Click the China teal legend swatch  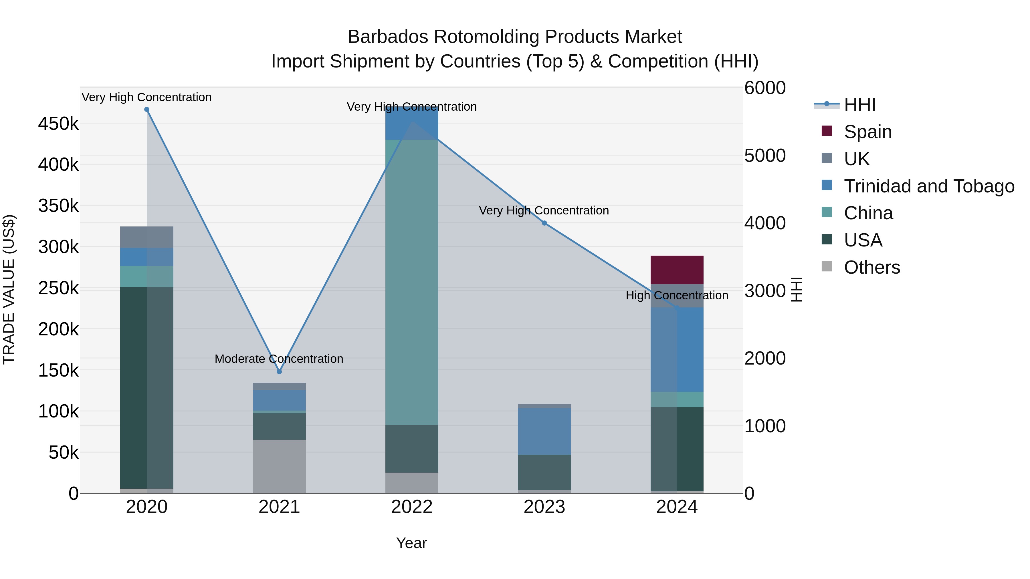[827, 212]
